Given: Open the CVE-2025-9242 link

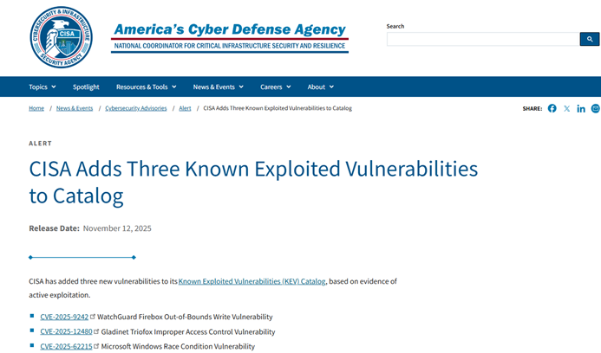Looking at the screenshot, I should (64, 317).
